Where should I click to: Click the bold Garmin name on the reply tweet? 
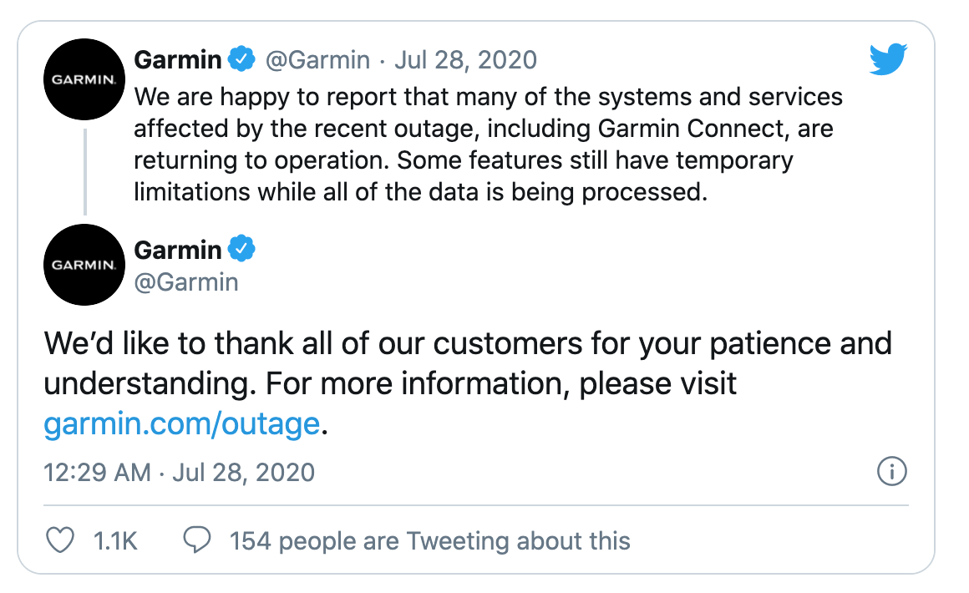(x=177, y=251)
